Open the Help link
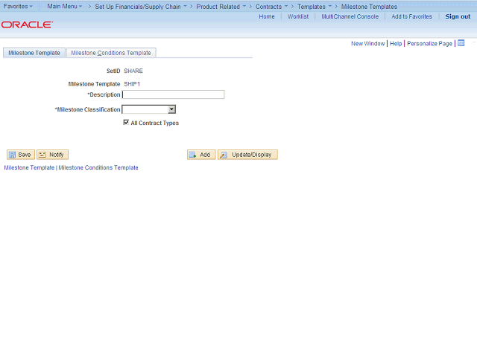477x357 pixels. [x=396, y=43]
